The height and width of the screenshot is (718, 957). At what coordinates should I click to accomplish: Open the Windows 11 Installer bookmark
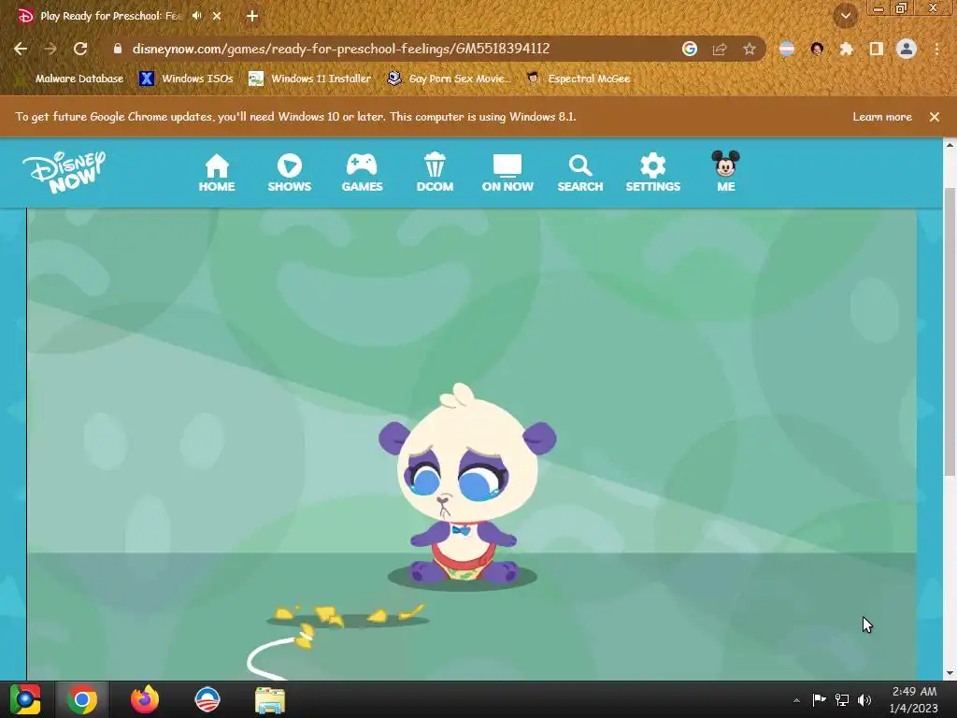[310, 79]
